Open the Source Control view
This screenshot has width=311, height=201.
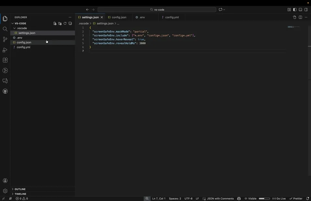(5, 39)
